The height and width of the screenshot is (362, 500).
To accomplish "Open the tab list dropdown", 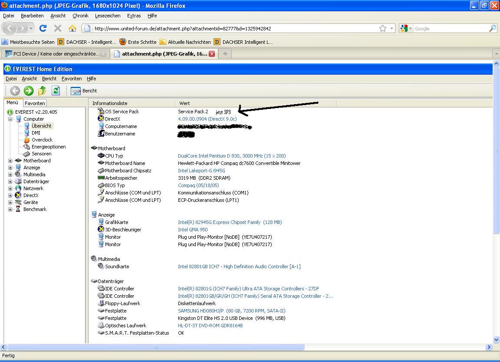I will click(x=496, y=54).
